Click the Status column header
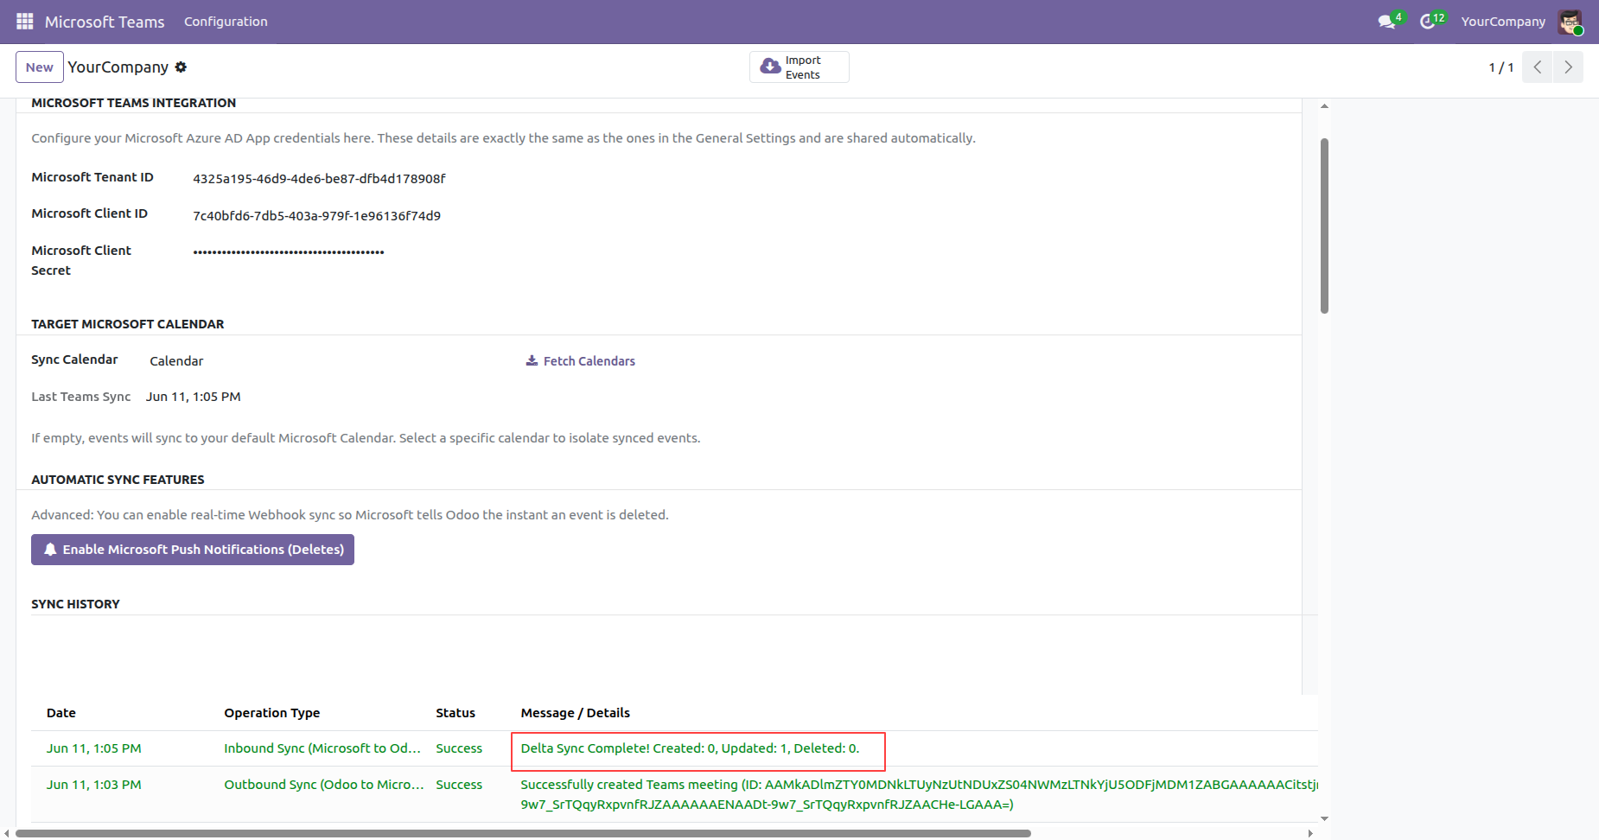 click(455, 713)
